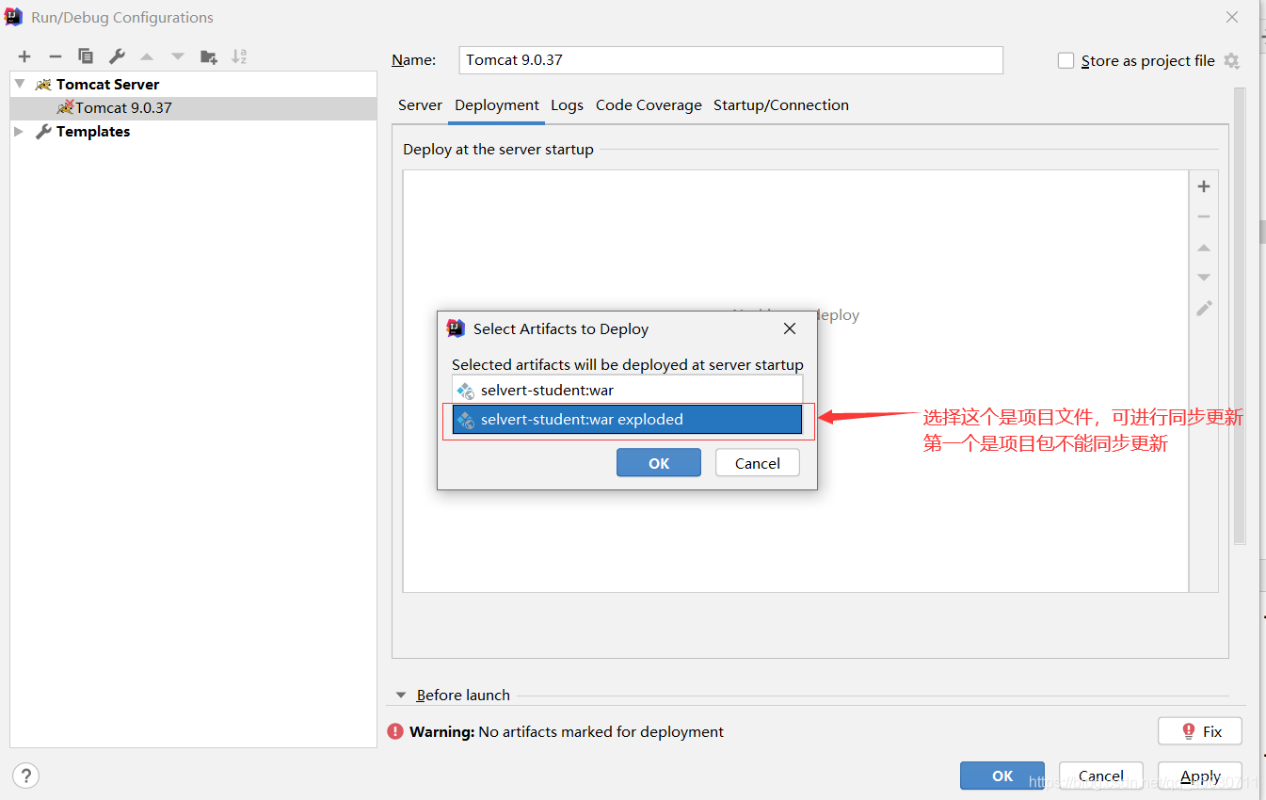Click Tomcat icon beside Tomcat 9.0.37 item
Screen dimensions: 1266x800
click(65, 107)
